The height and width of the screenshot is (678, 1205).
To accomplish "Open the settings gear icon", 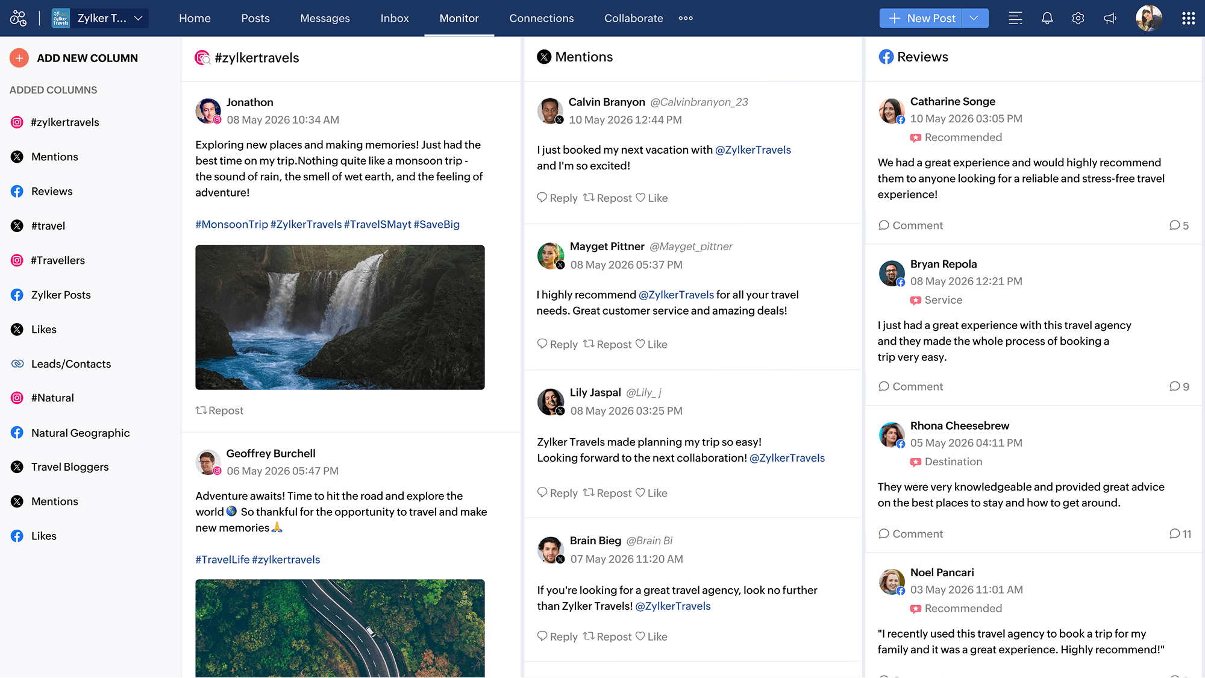I will point(1078,18).
